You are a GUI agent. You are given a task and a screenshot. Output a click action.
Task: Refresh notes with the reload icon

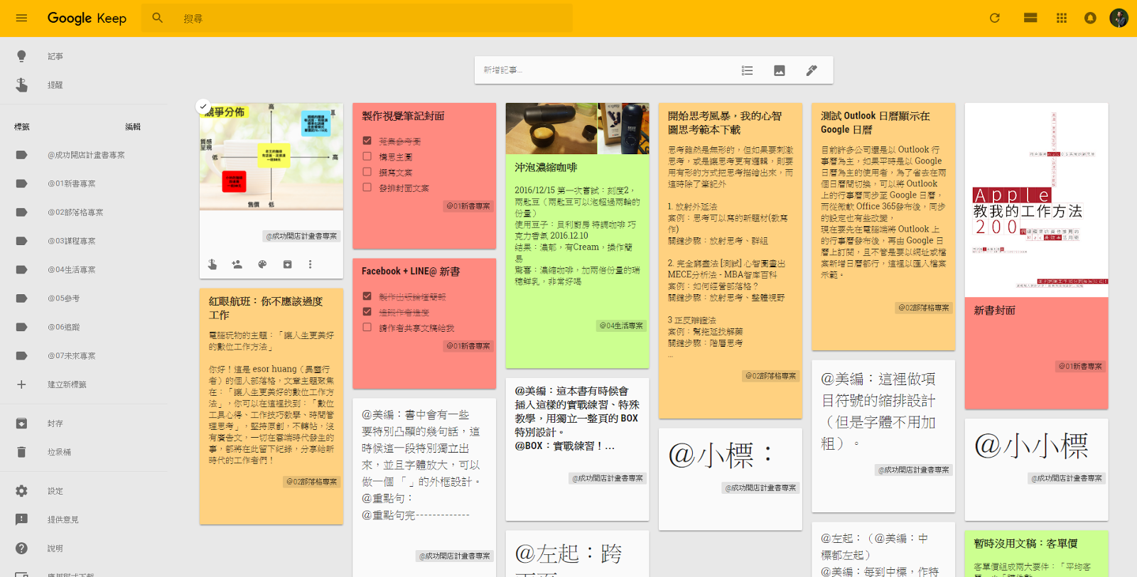pos(995,18)
